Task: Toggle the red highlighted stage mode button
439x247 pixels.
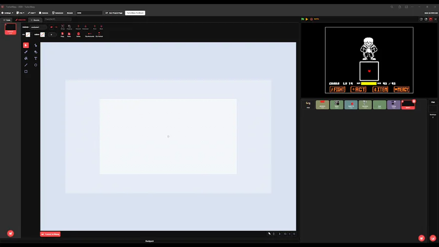Action: pyautogui.click(x=431, y=19)
